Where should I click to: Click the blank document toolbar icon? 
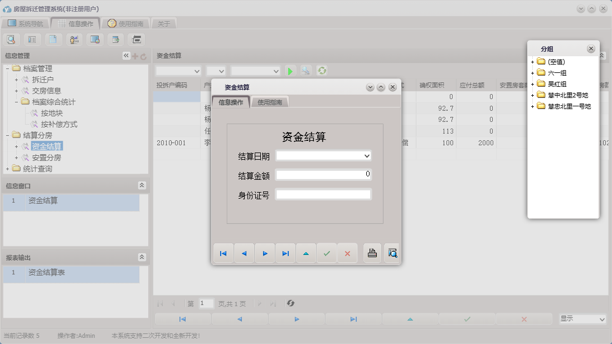click(x=53, y=40)
